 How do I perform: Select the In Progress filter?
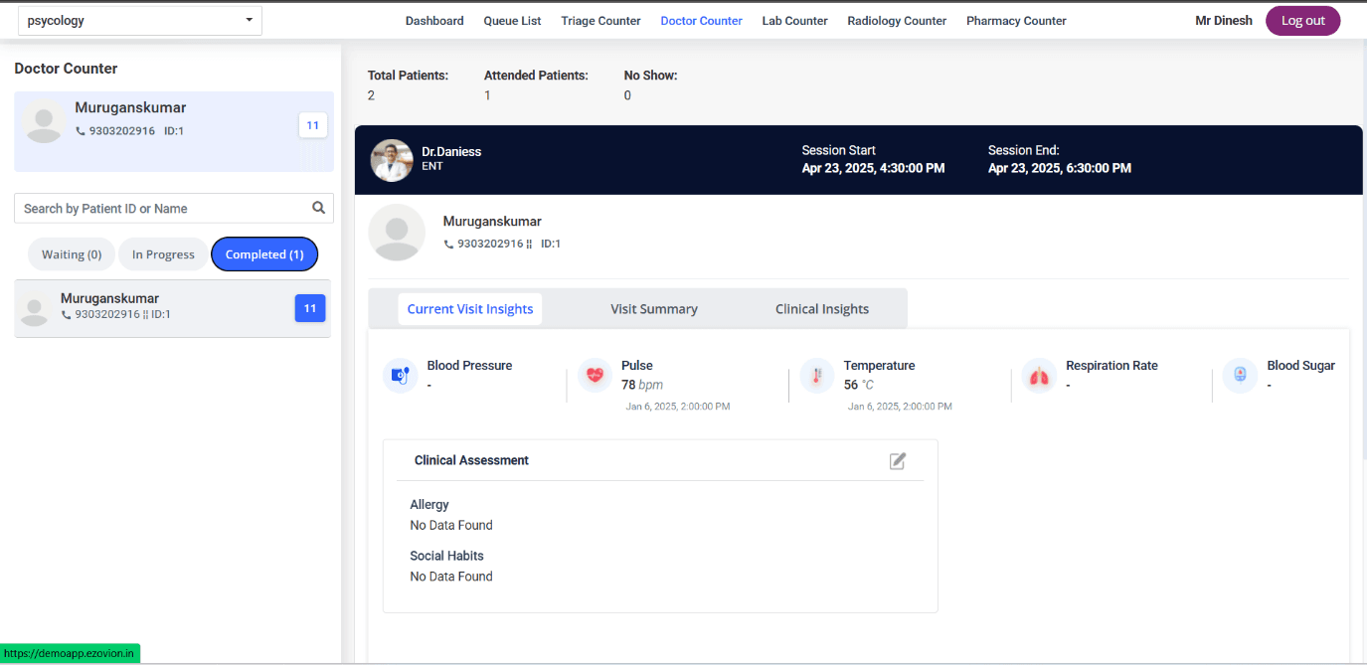163,254
